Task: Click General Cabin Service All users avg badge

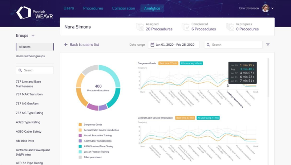Action: (x=208, y=118)
